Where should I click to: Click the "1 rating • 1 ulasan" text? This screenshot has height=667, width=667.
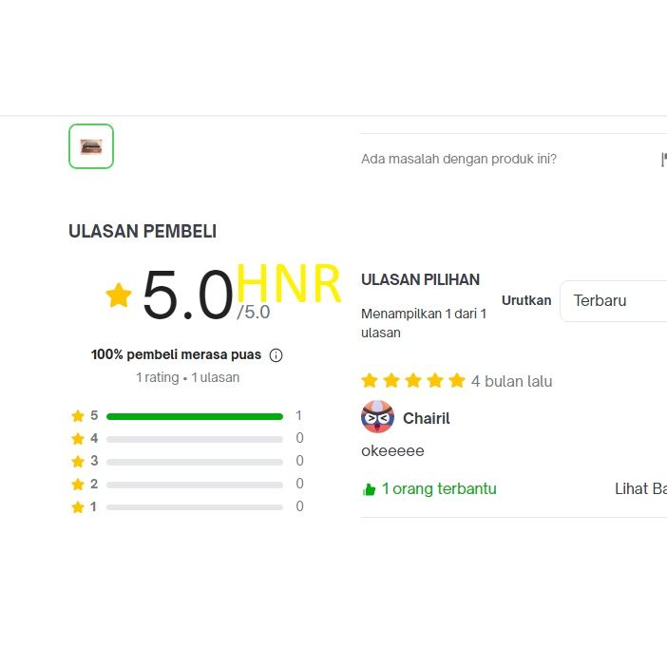[187, 377]
